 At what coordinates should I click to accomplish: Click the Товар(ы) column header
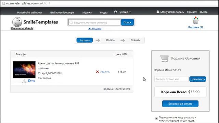[21, 54]
